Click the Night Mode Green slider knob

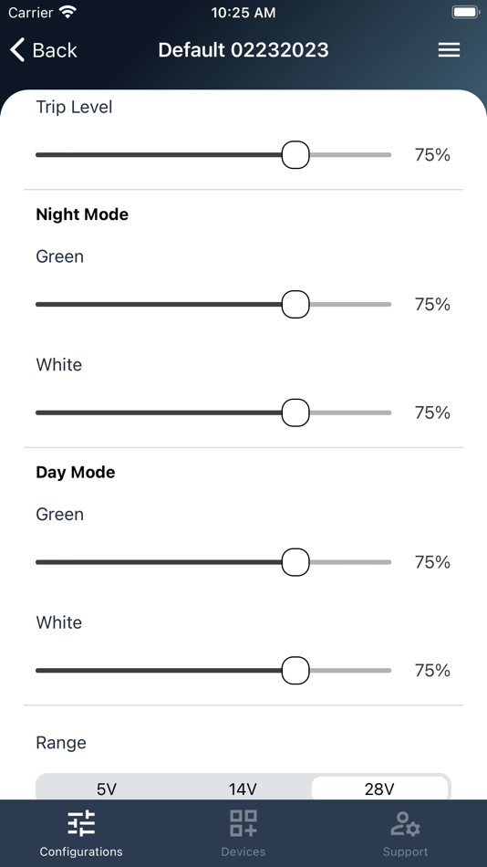[295, 304]
